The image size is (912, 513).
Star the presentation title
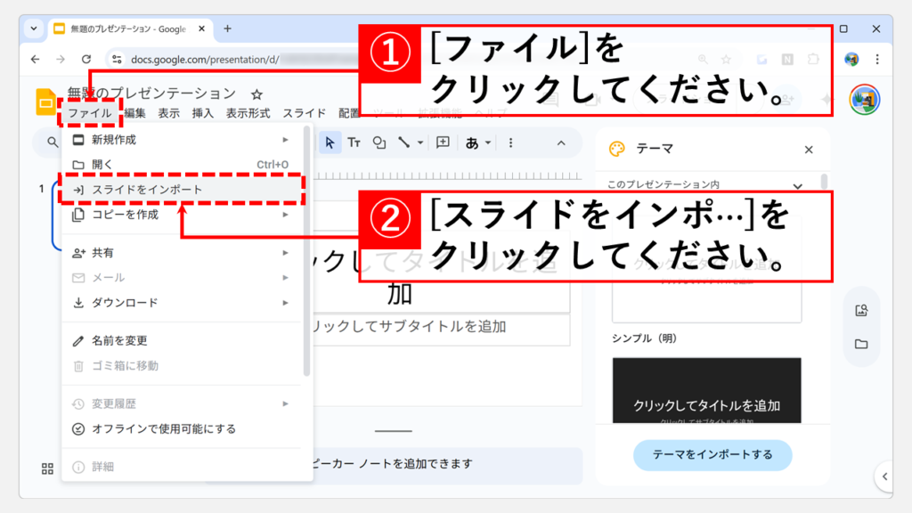pos(256,94)
